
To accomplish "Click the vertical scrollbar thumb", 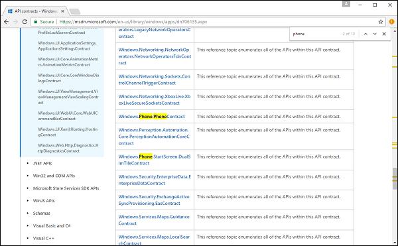I will click(395, 178).
